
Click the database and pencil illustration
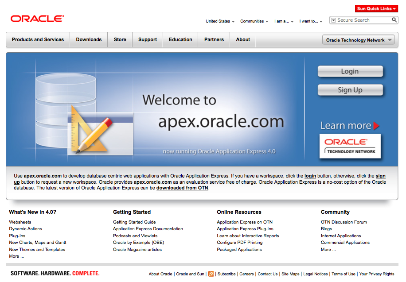coord(84,114)
